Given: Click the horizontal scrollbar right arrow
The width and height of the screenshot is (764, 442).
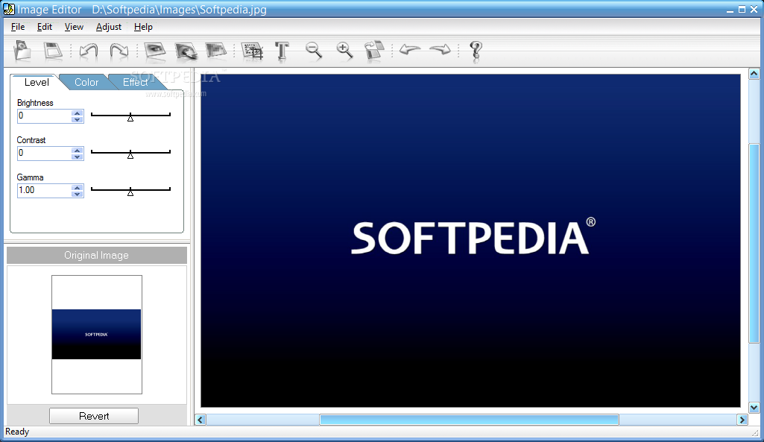Looking at the screenshot, I should click(x=742, y=420).
